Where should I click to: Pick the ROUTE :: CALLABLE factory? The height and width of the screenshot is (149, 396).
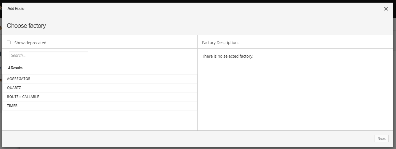pyautogui.click(x=23, y=97)
